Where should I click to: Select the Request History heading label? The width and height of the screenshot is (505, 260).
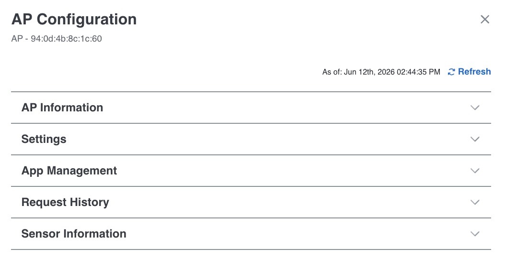[x=65, y=202]
